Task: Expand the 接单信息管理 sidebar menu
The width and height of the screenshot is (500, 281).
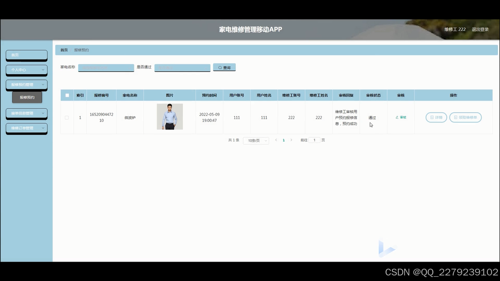Action: [x=26, y=114]
